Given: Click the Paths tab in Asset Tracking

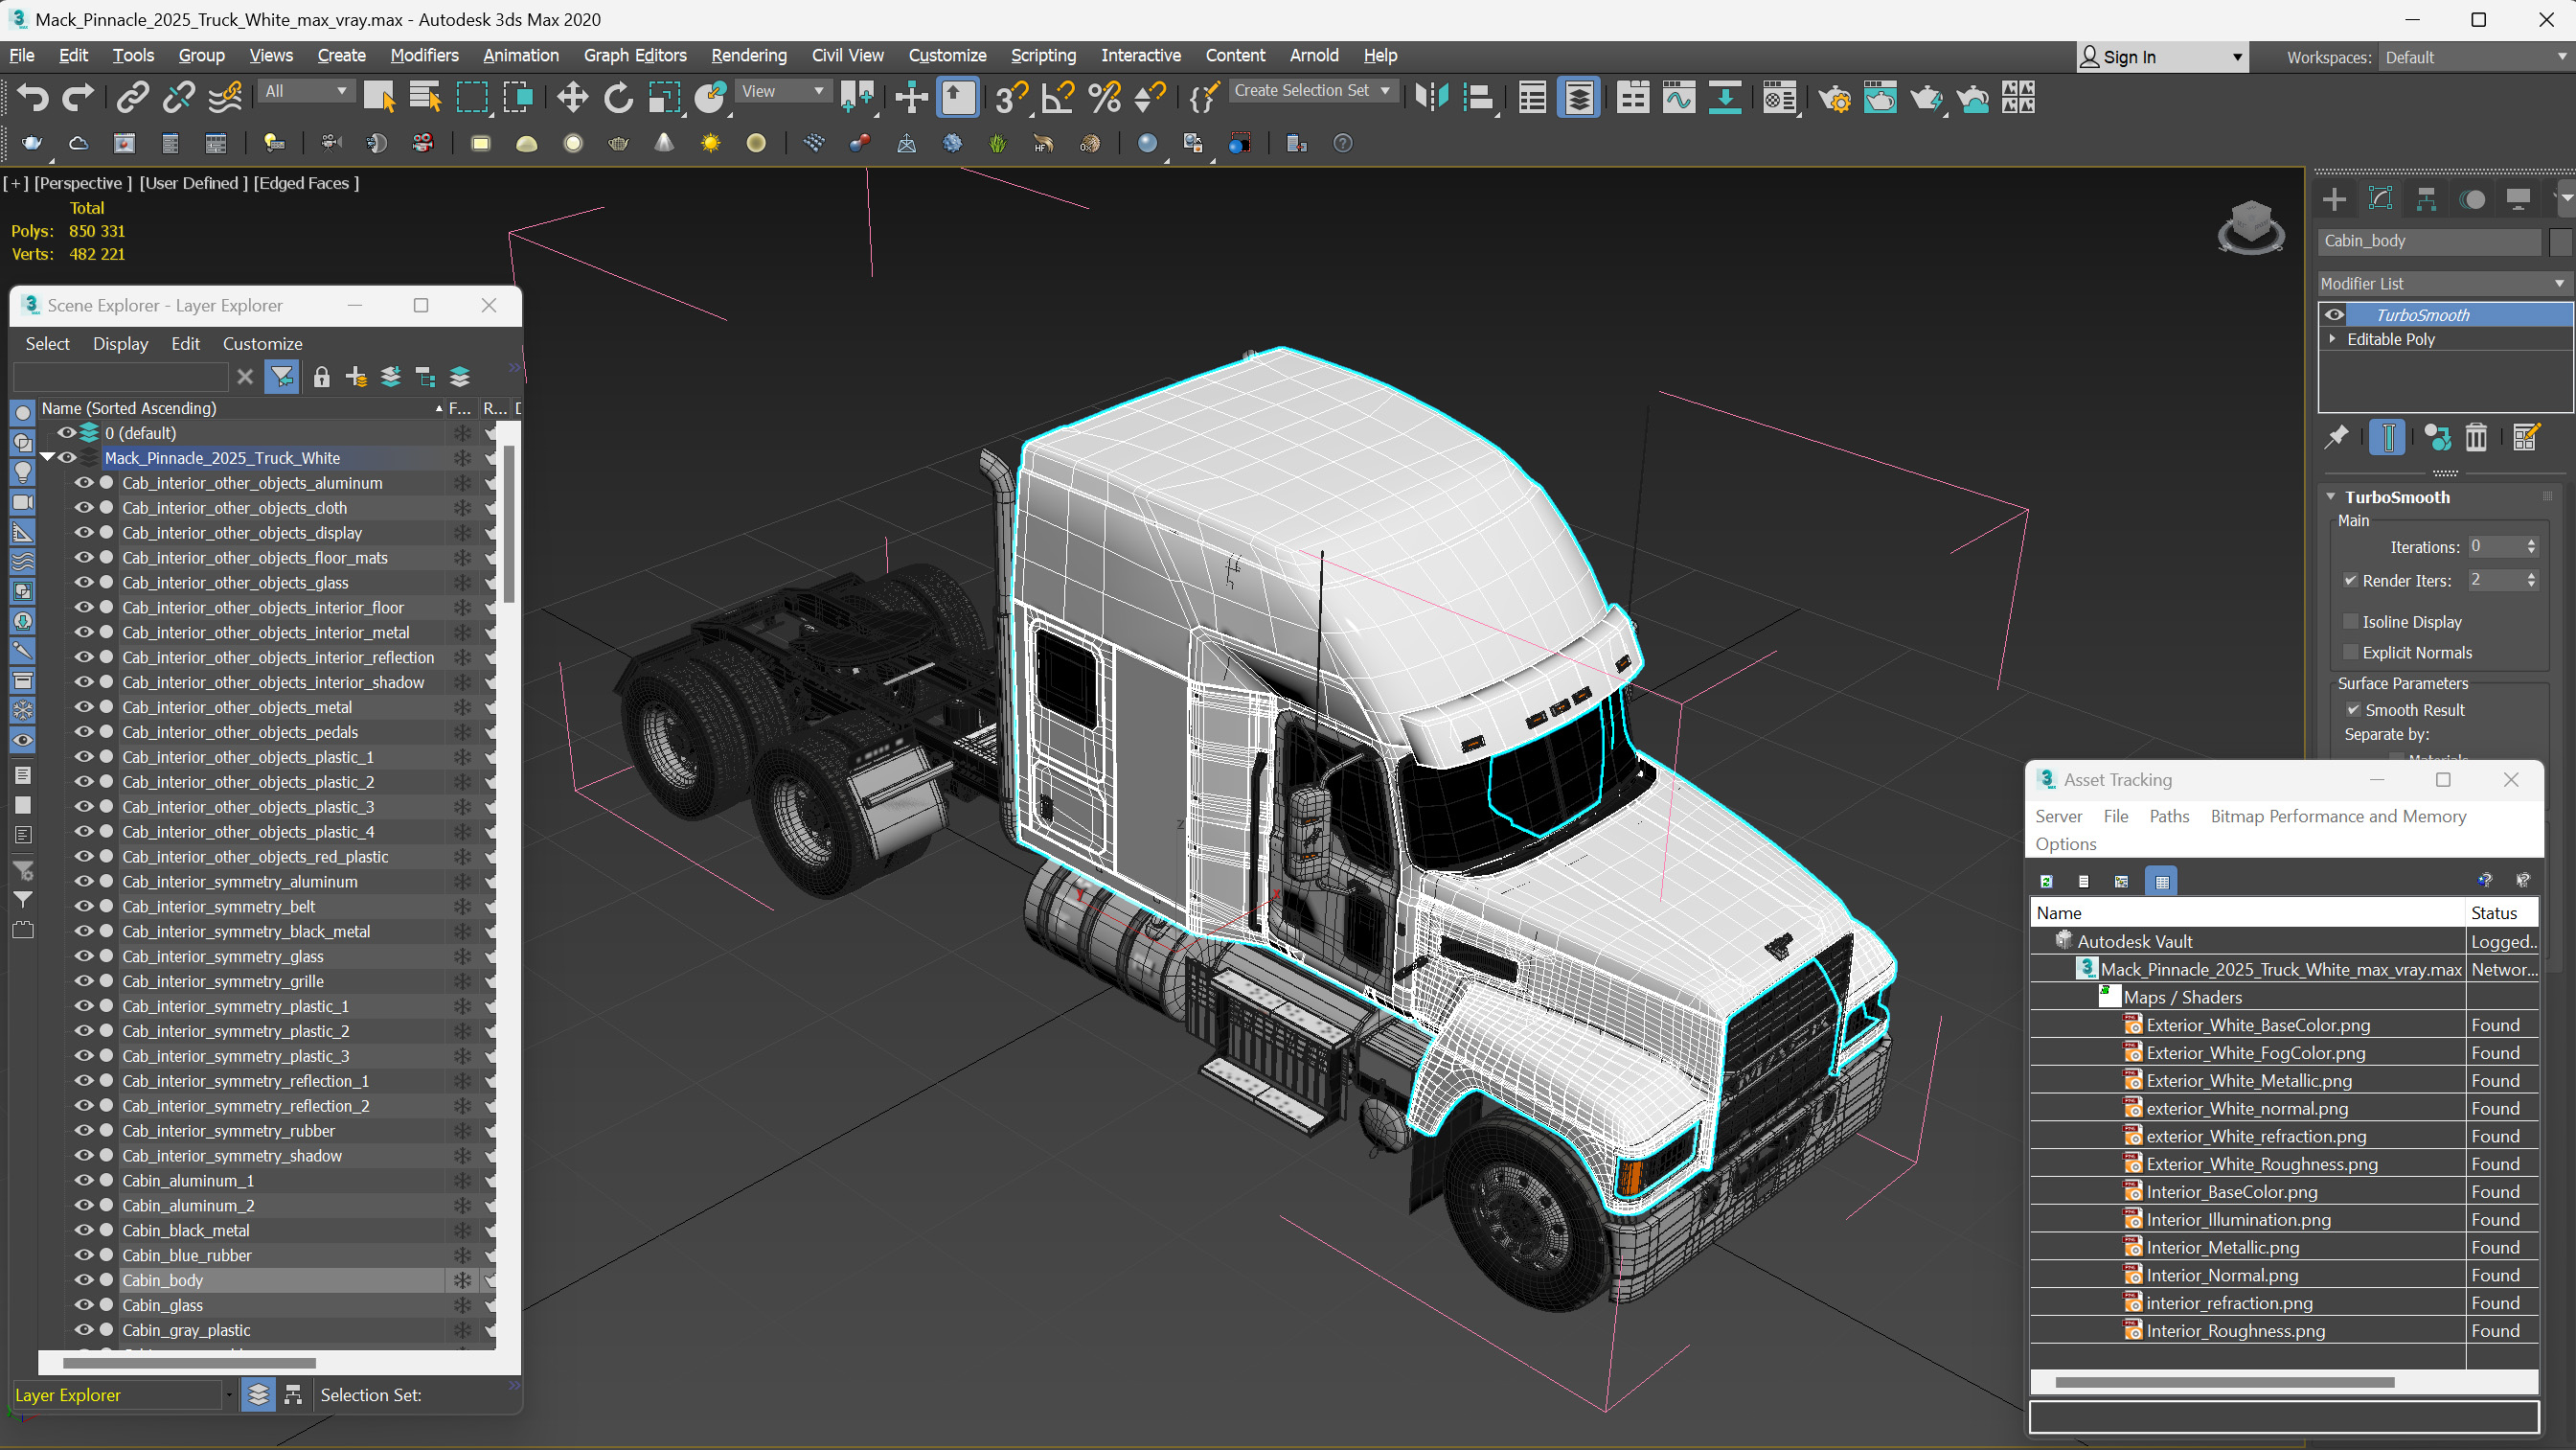Looking at the screenshot, I should tap(2169, 817).
